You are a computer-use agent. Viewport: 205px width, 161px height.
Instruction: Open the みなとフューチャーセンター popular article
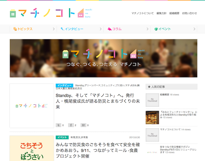[178, 115]
